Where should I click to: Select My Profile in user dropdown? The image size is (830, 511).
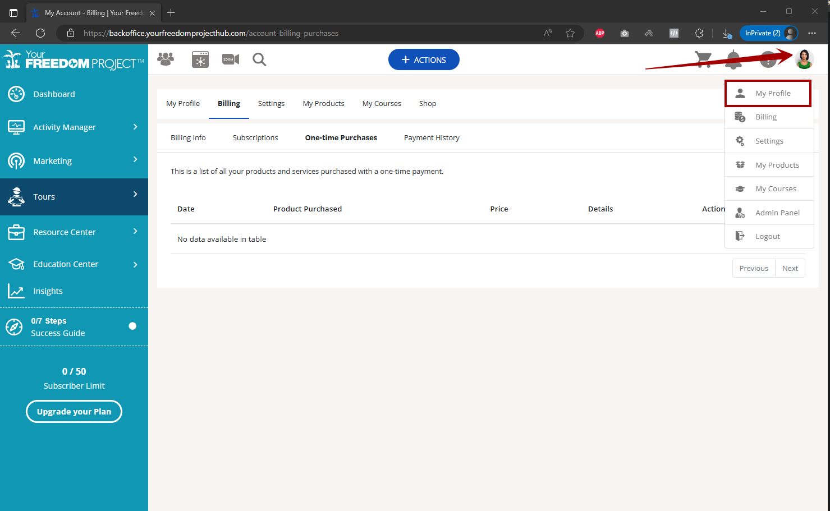(x=768, y=93)
